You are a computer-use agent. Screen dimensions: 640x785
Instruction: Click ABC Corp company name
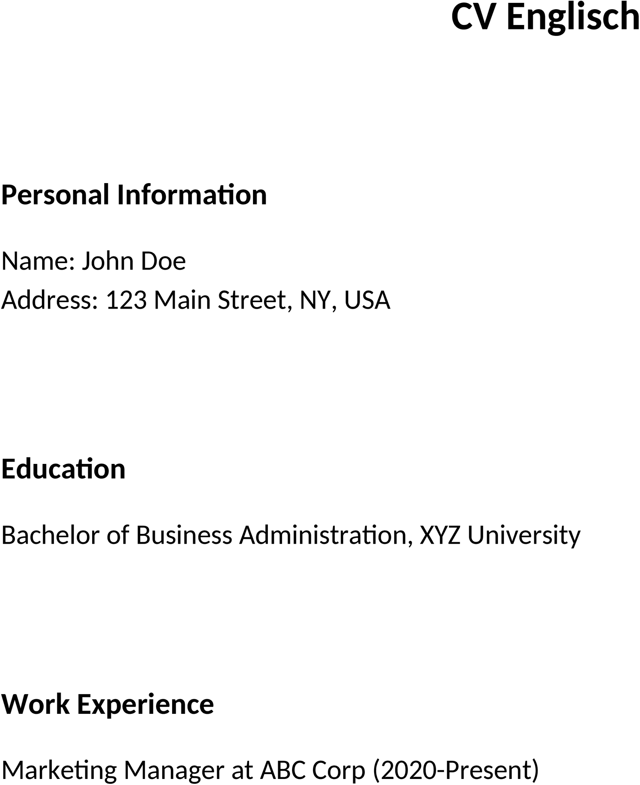[313, 770]
